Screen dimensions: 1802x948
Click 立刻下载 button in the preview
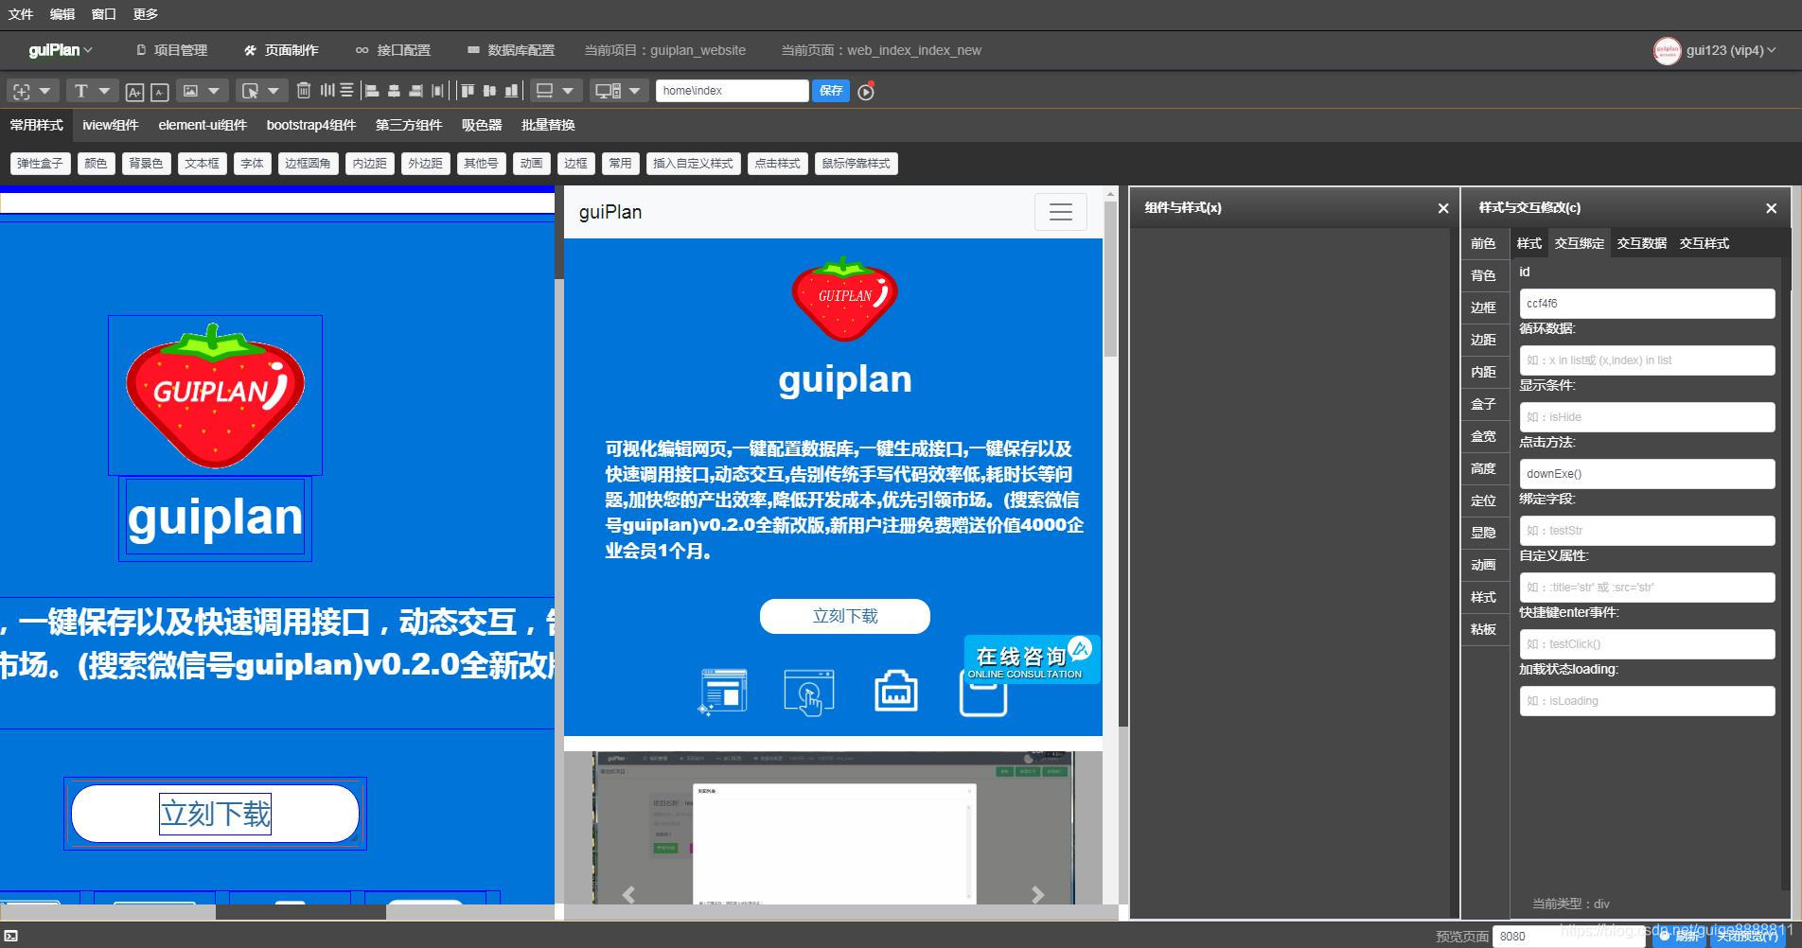pos(845,616)
